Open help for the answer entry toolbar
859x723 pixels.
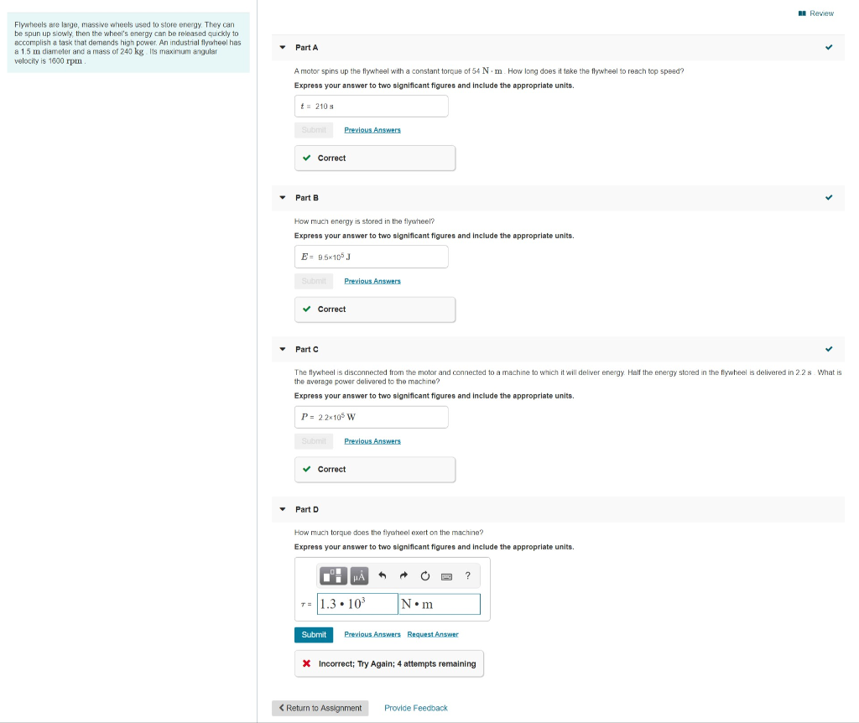coord(467,575)
